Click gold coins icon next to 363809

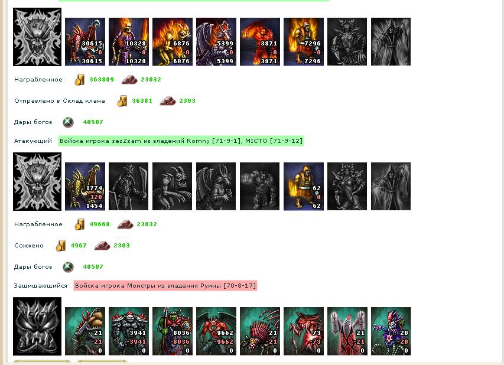79,80
